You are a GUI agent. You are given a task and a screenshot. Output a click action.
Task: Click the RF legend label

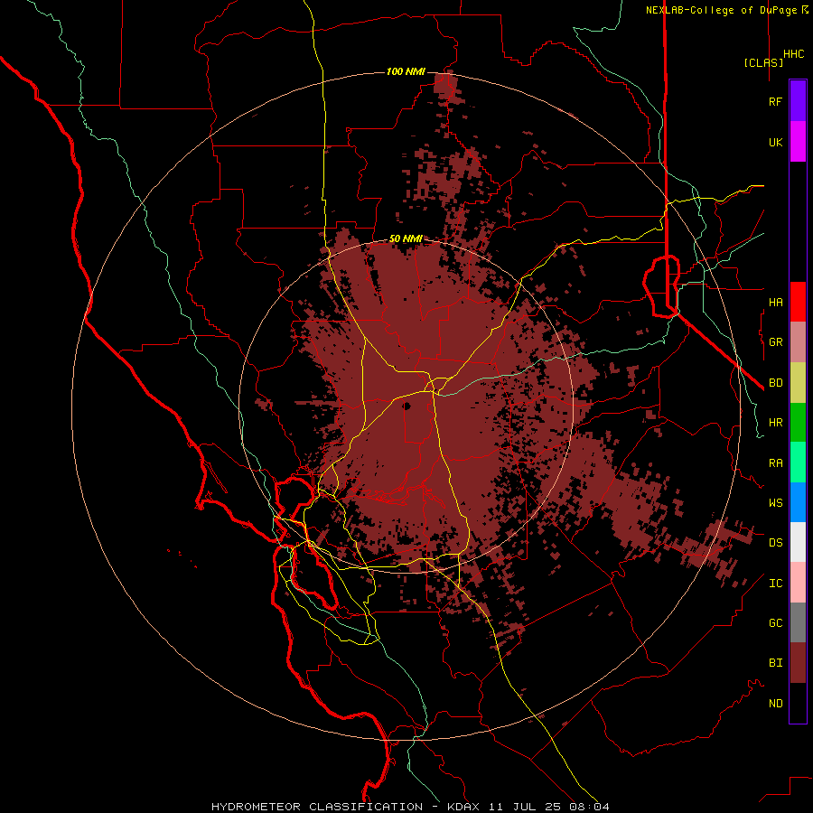[775, 102]
